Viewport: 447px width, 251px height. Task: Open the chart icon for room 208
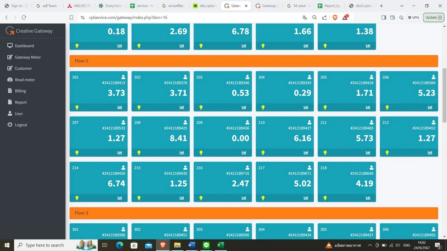click(182, 153)
